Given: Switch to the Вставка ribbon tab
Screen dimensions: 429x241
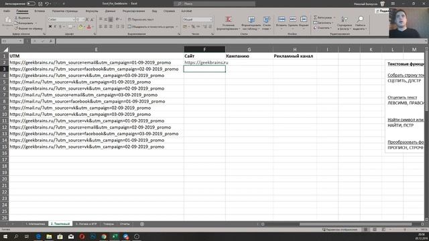Looking at the screenshot, I should click(x=40, y=11).
